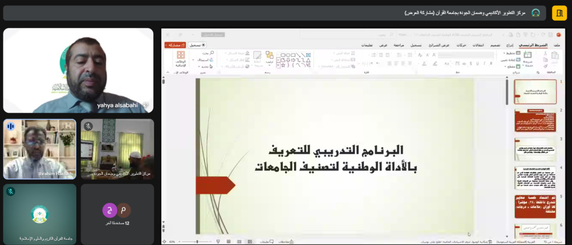Switch to the Slide Show ribbon tab
The image size is (572, 245).
pyautogui.click(x=439, y=45)
